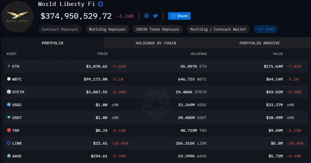Open the website globe icon
Image resolution: width=311 pixels, height=163 pixels.
click(146, 16)
